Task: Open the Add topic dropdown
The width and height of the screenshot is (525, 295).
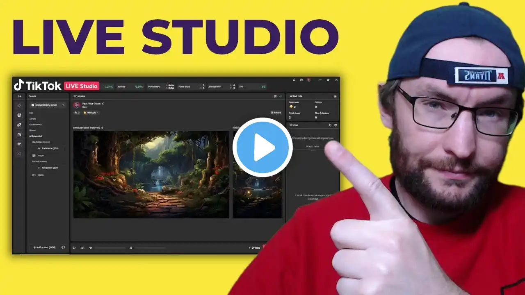Action: (x=91, y=113)
